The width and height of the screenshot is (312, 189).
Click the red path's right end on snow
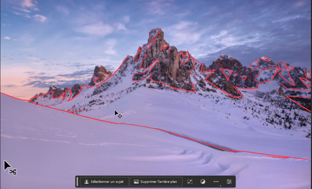pyautogui.click(x=308, y=159)
